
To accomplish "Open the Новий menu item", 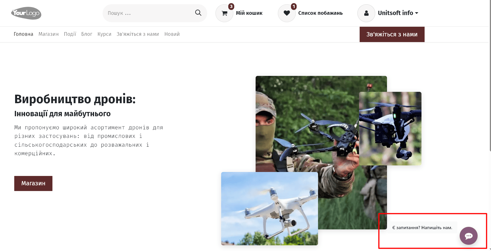I will [172, 34].
